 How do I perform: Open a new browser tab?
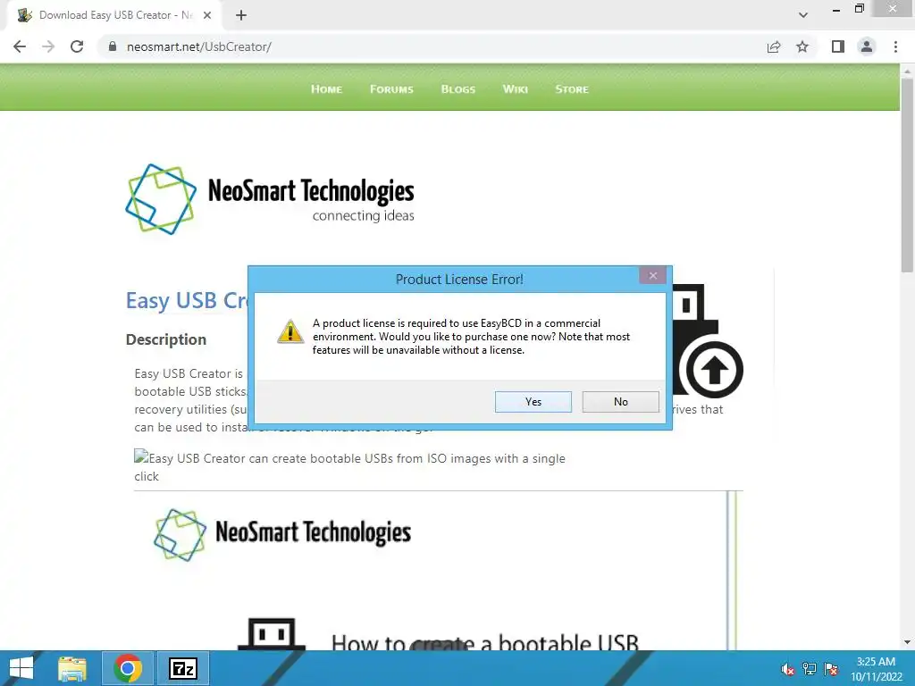coord(241,15)
